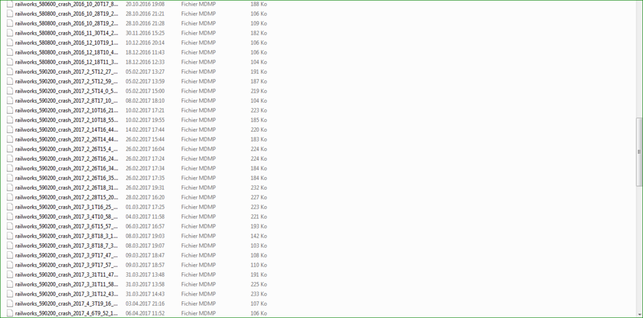Click the size value 103 Ko
643x318 pixels.
pos(258,246)
